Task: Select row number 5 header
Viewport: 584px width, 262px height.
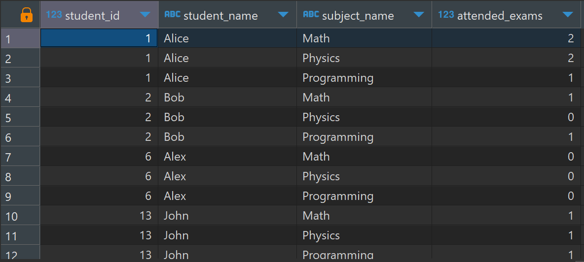Action: point(20,117)
